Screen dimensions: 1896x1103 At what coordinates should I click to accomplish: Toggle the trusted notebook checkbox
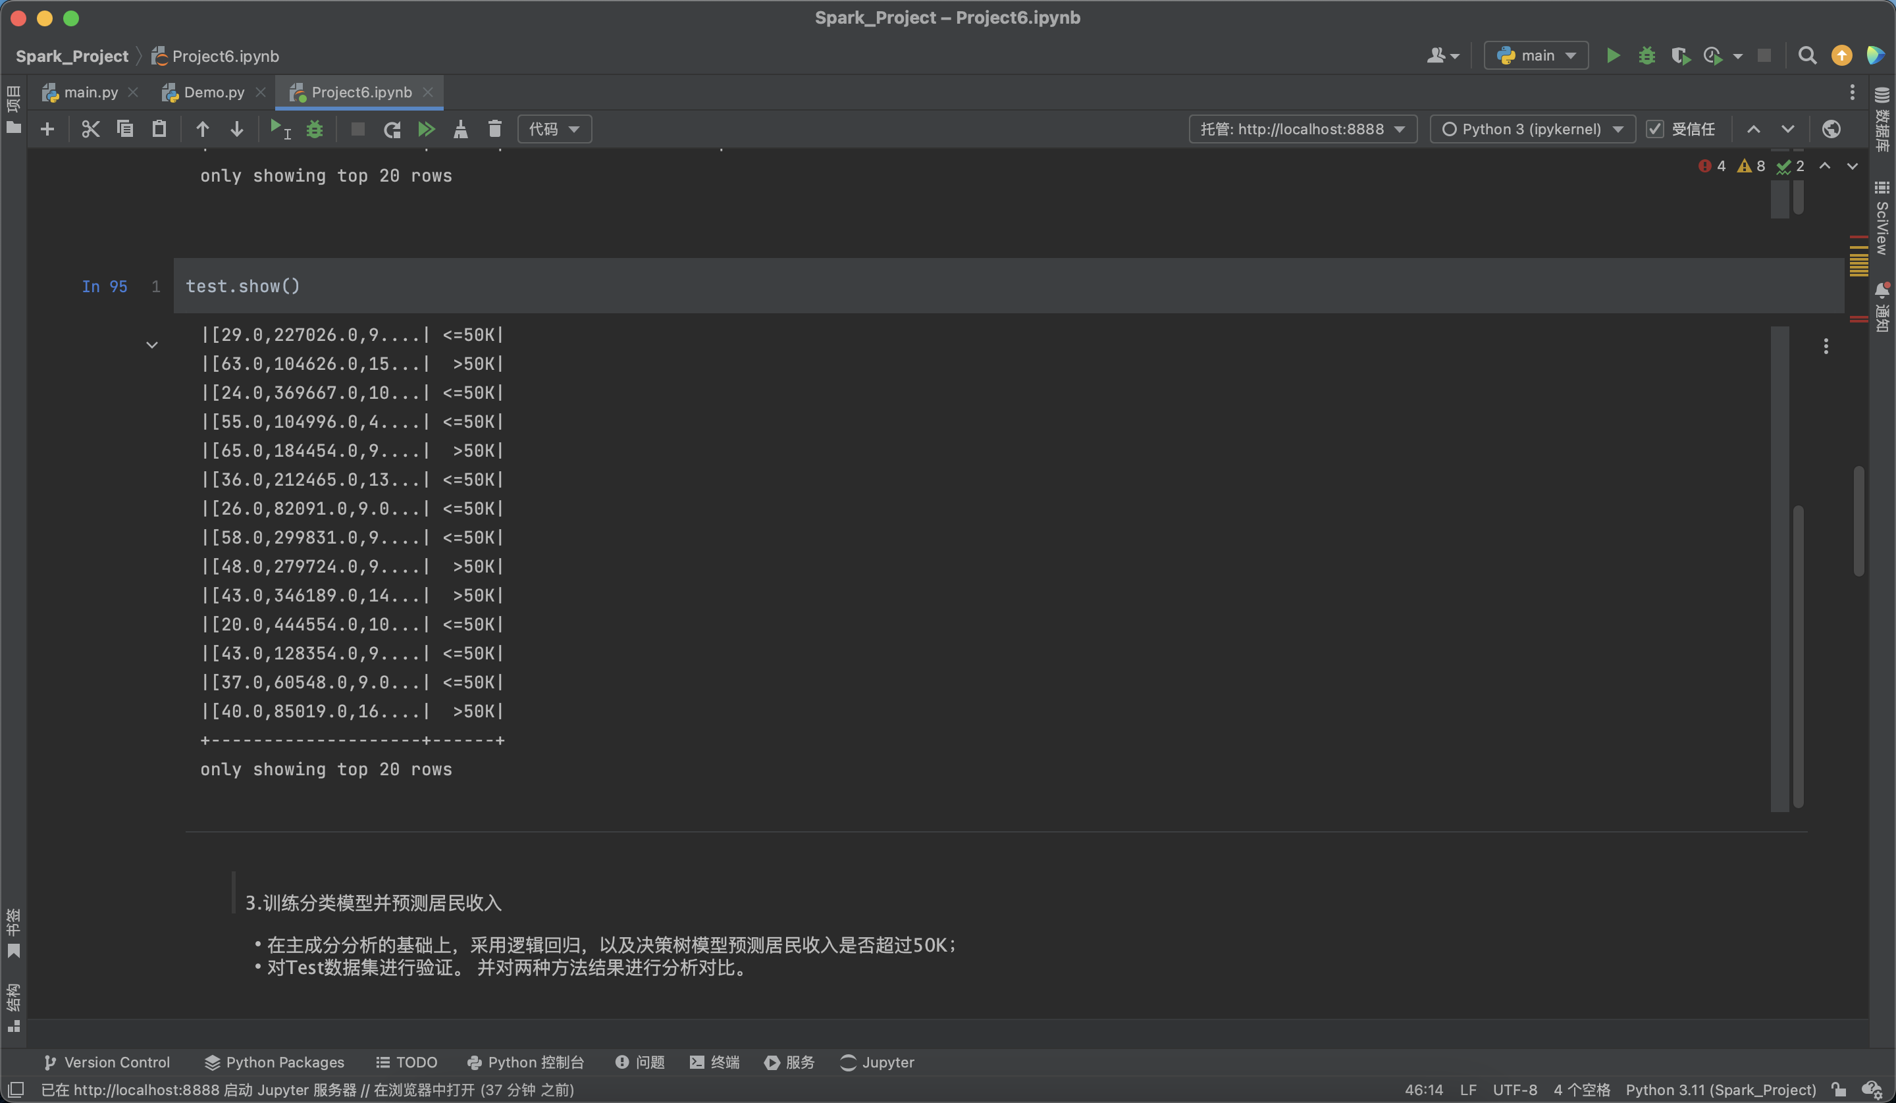pos(1655,130)
